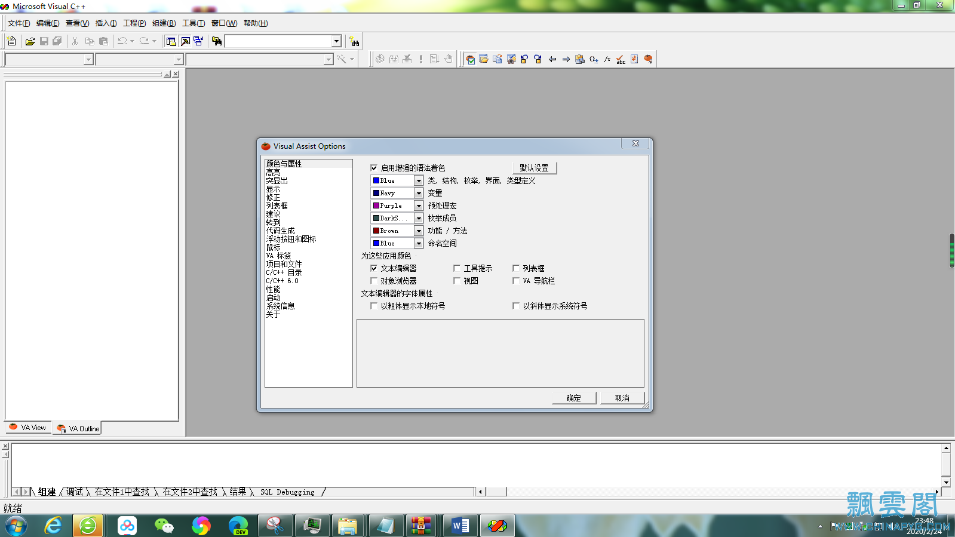
Task: Click the Open file folder icon
Action: [30, 41]
